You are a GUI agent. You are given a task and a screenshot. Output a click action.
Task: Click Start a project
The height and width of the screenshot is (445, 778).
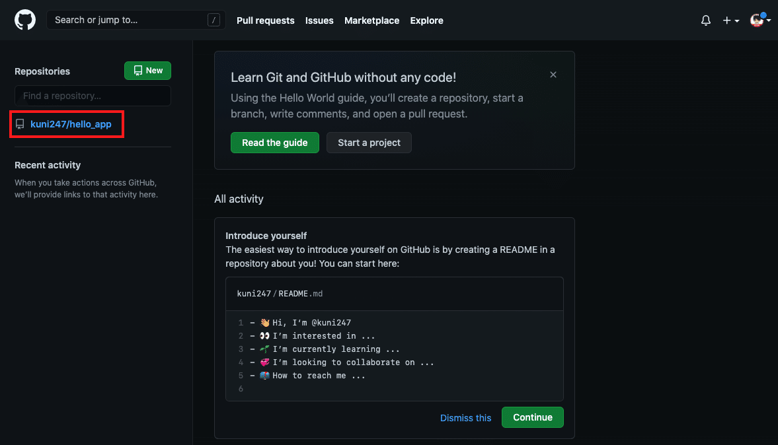click(x=369, y=143)
